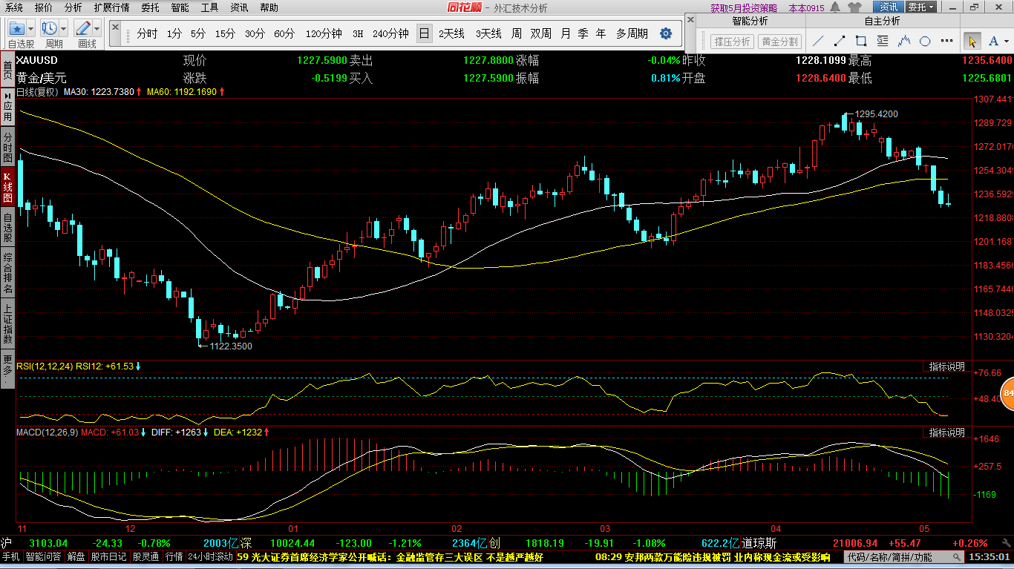The width and height of the screenshot is (1014, 569).
Task: Expand the 周期 dropdown arrow
Action: click(64, 29)
